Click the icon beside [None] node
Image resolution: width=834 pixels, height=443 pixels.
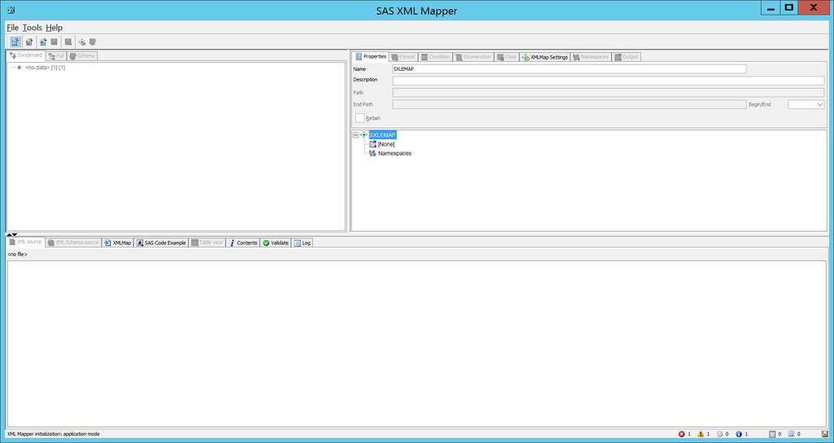point(373,144)
